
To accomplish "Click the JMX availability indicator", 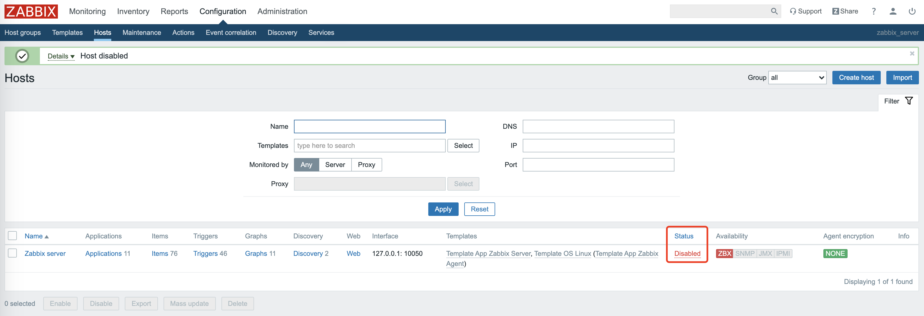I will pos(765,254).
